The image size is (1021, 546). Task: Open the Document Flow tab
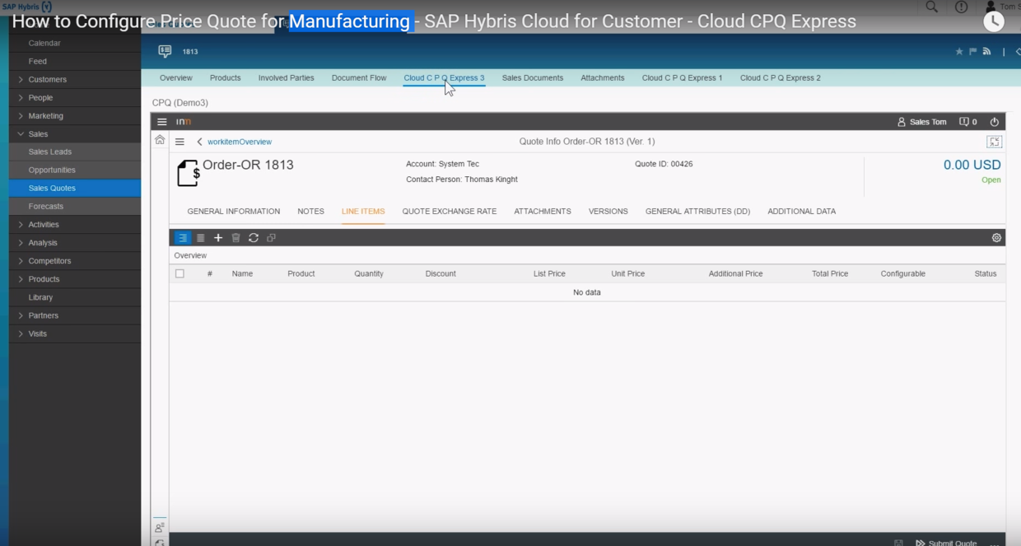click(359, 78)
